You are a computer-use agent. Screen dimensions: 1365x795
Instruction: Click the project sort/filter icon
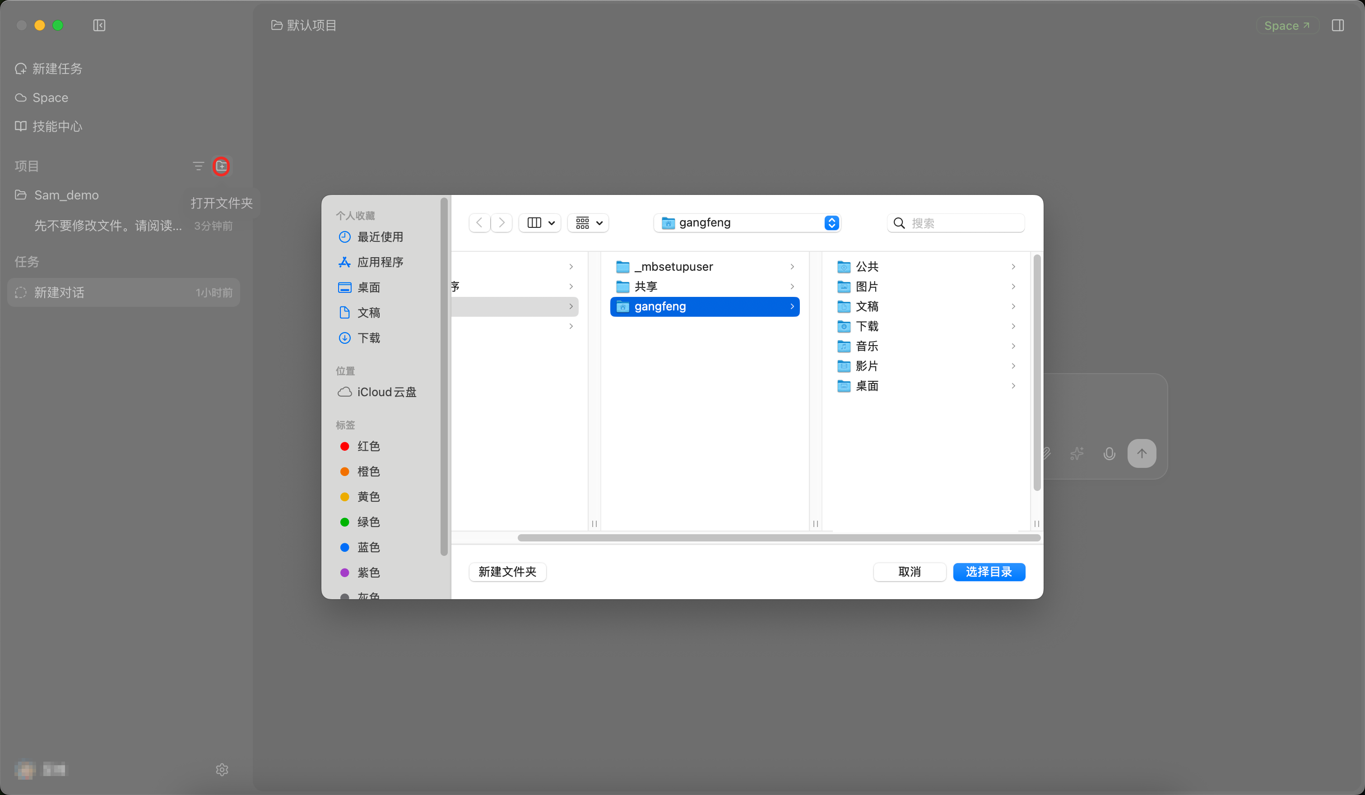click(x=198, y=166)
